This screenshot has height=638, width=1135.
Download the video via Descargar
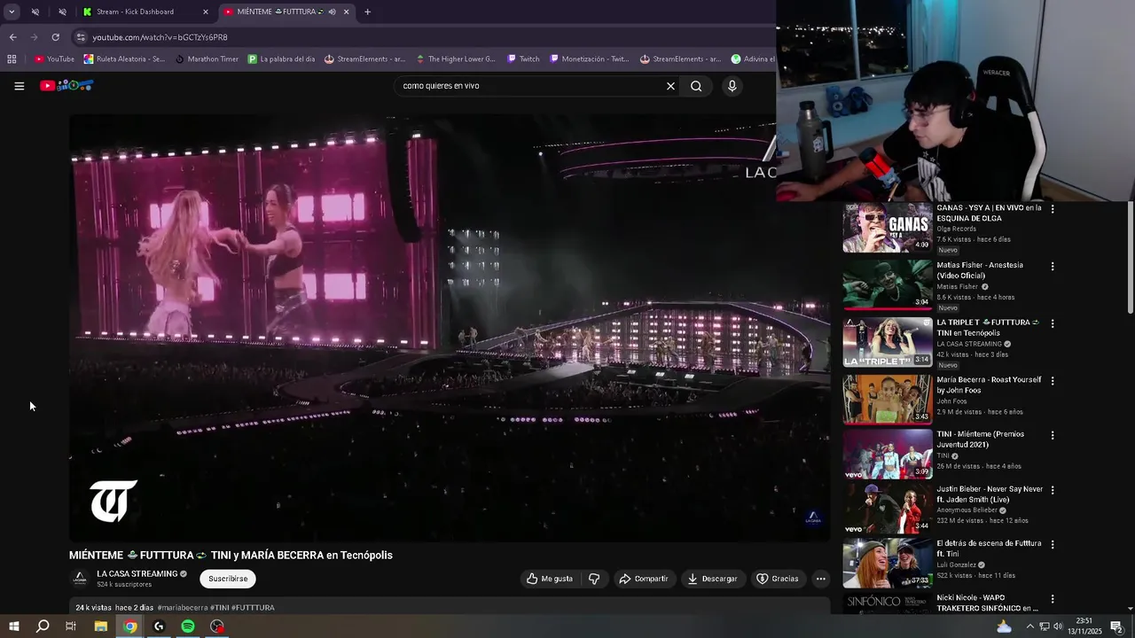712,579
